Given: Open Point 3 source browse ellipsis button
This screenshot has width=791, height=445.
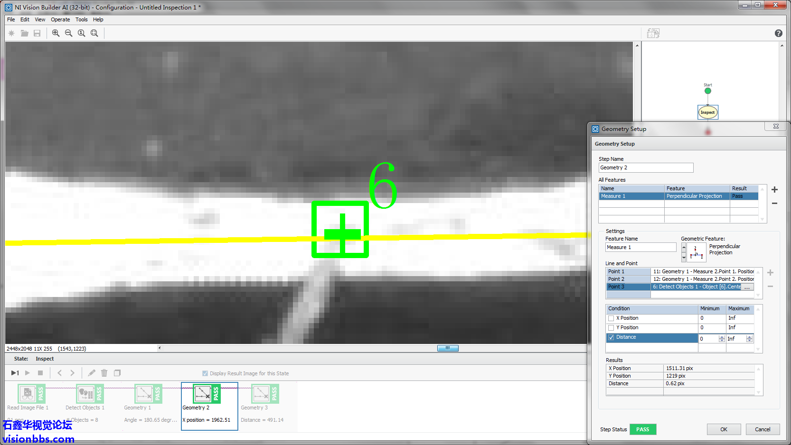Looking at the screenshot, I should pos(747,287).
